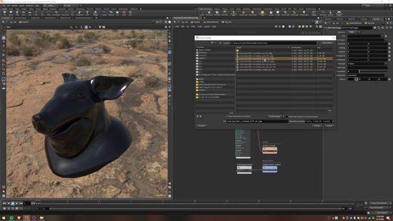Open the File menu

[x=4, y=6]
